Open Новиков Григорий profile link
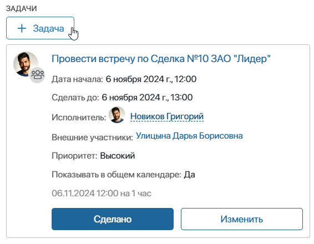The width and height of the screenshot is (314, 244). coord(167,116)
